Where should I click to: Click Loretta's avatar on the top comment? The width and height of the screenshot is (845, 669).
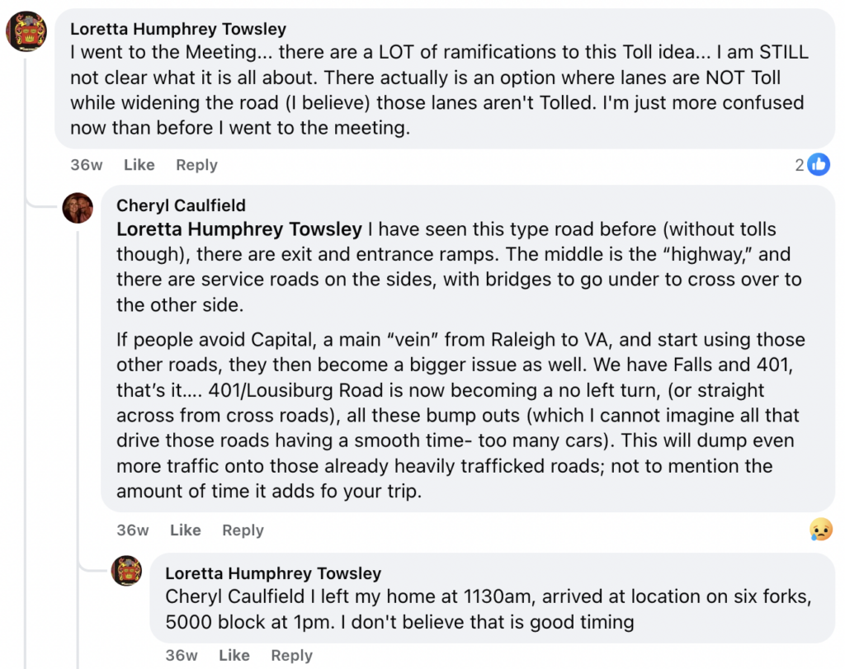(x=26, y=32)
